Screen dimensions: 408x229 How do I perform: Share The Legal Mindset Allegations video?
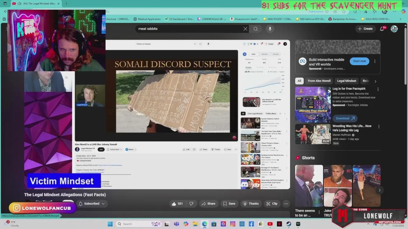(x=208, y=204)
